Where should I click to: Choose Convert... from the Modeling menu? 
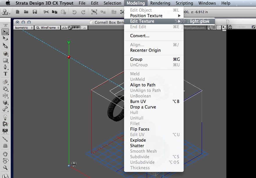click(x=154, y=36)
